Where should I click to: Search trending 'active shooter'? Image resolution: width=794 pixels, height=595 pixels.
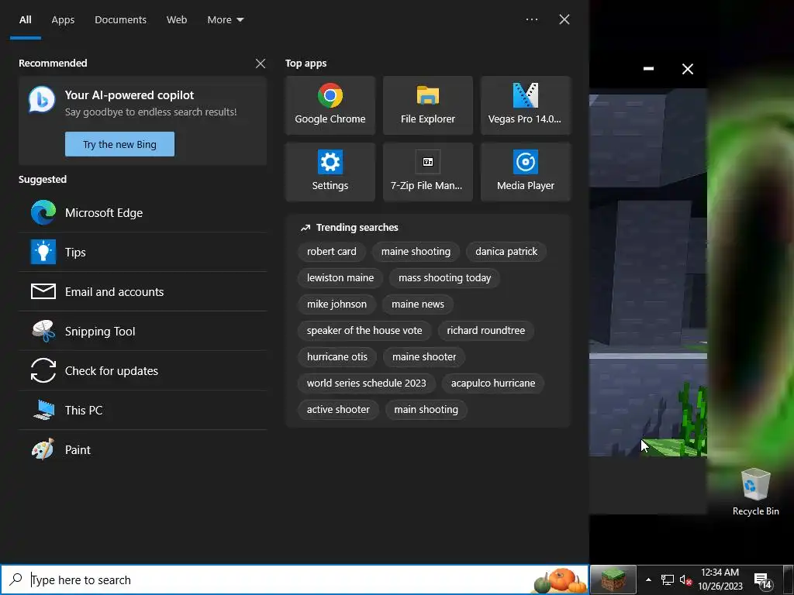[338, 409]
